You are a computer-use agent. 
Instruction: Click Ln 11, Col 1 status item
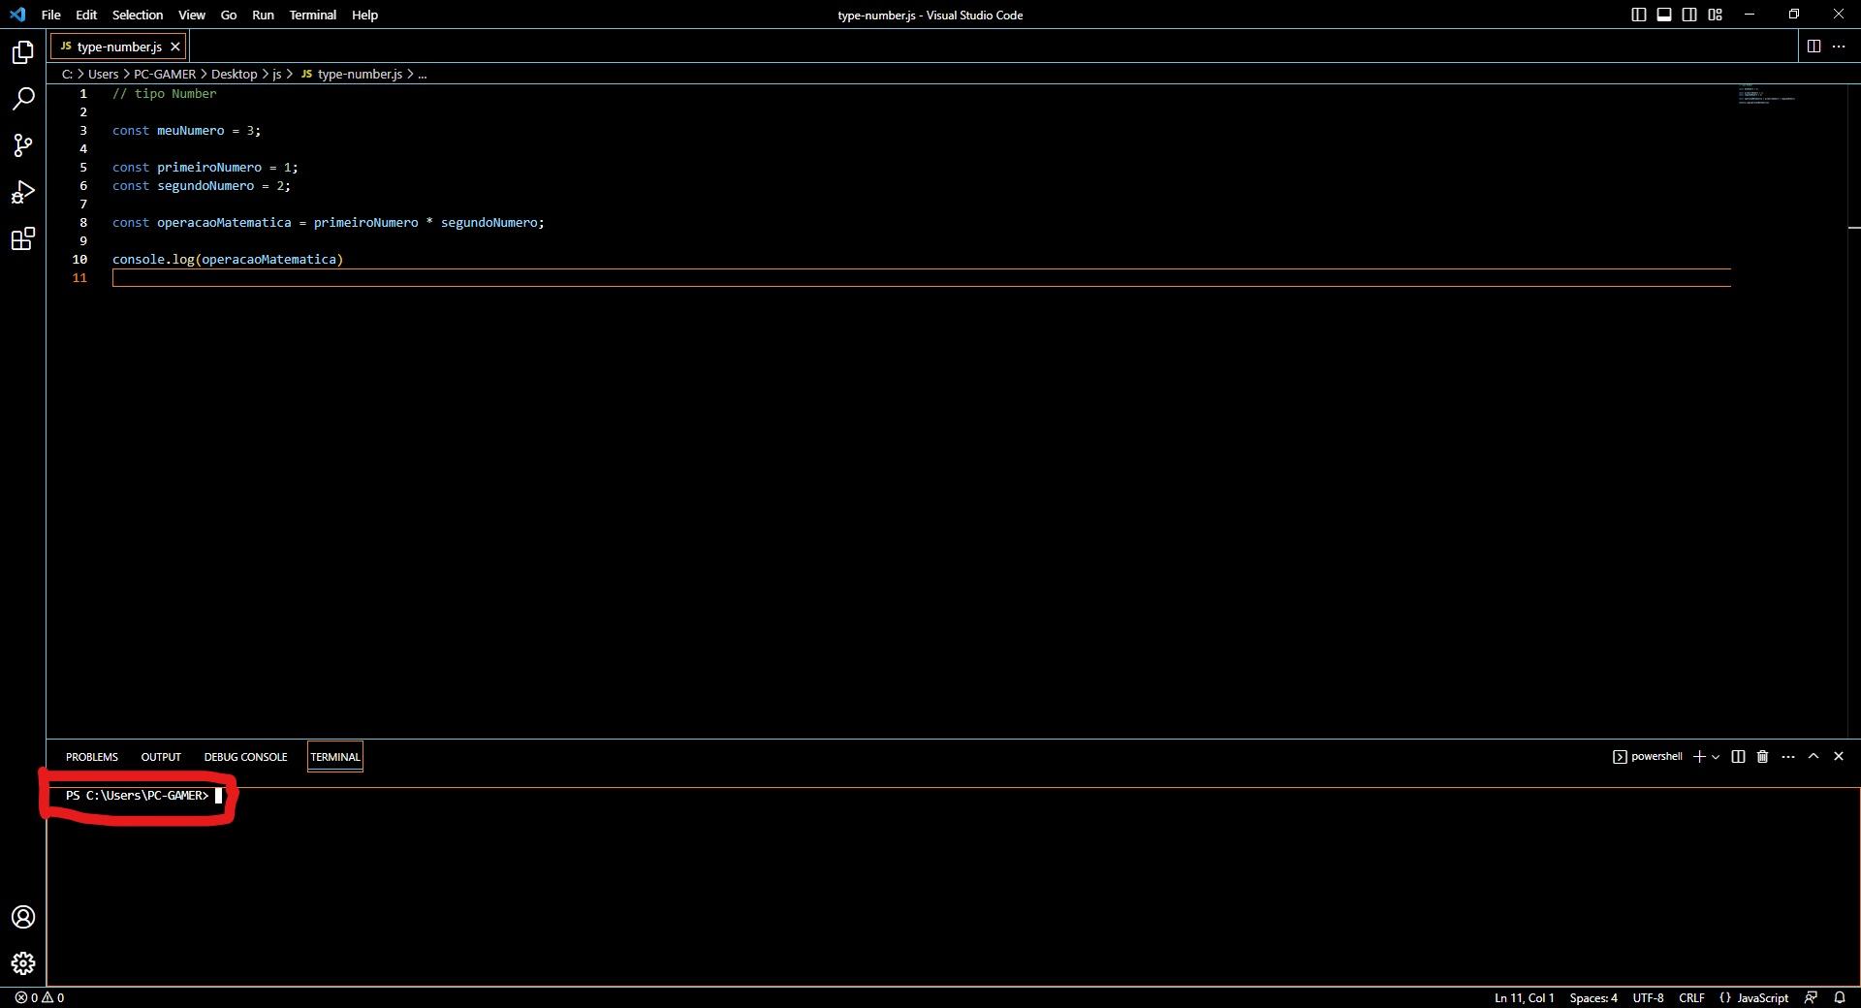1524,997
